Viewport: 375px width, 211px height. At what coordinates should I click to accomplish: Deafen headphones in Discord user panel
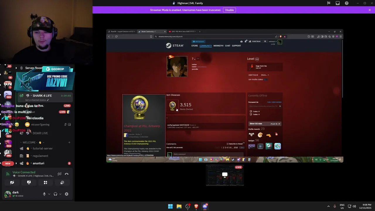click(x=55, y=194)
